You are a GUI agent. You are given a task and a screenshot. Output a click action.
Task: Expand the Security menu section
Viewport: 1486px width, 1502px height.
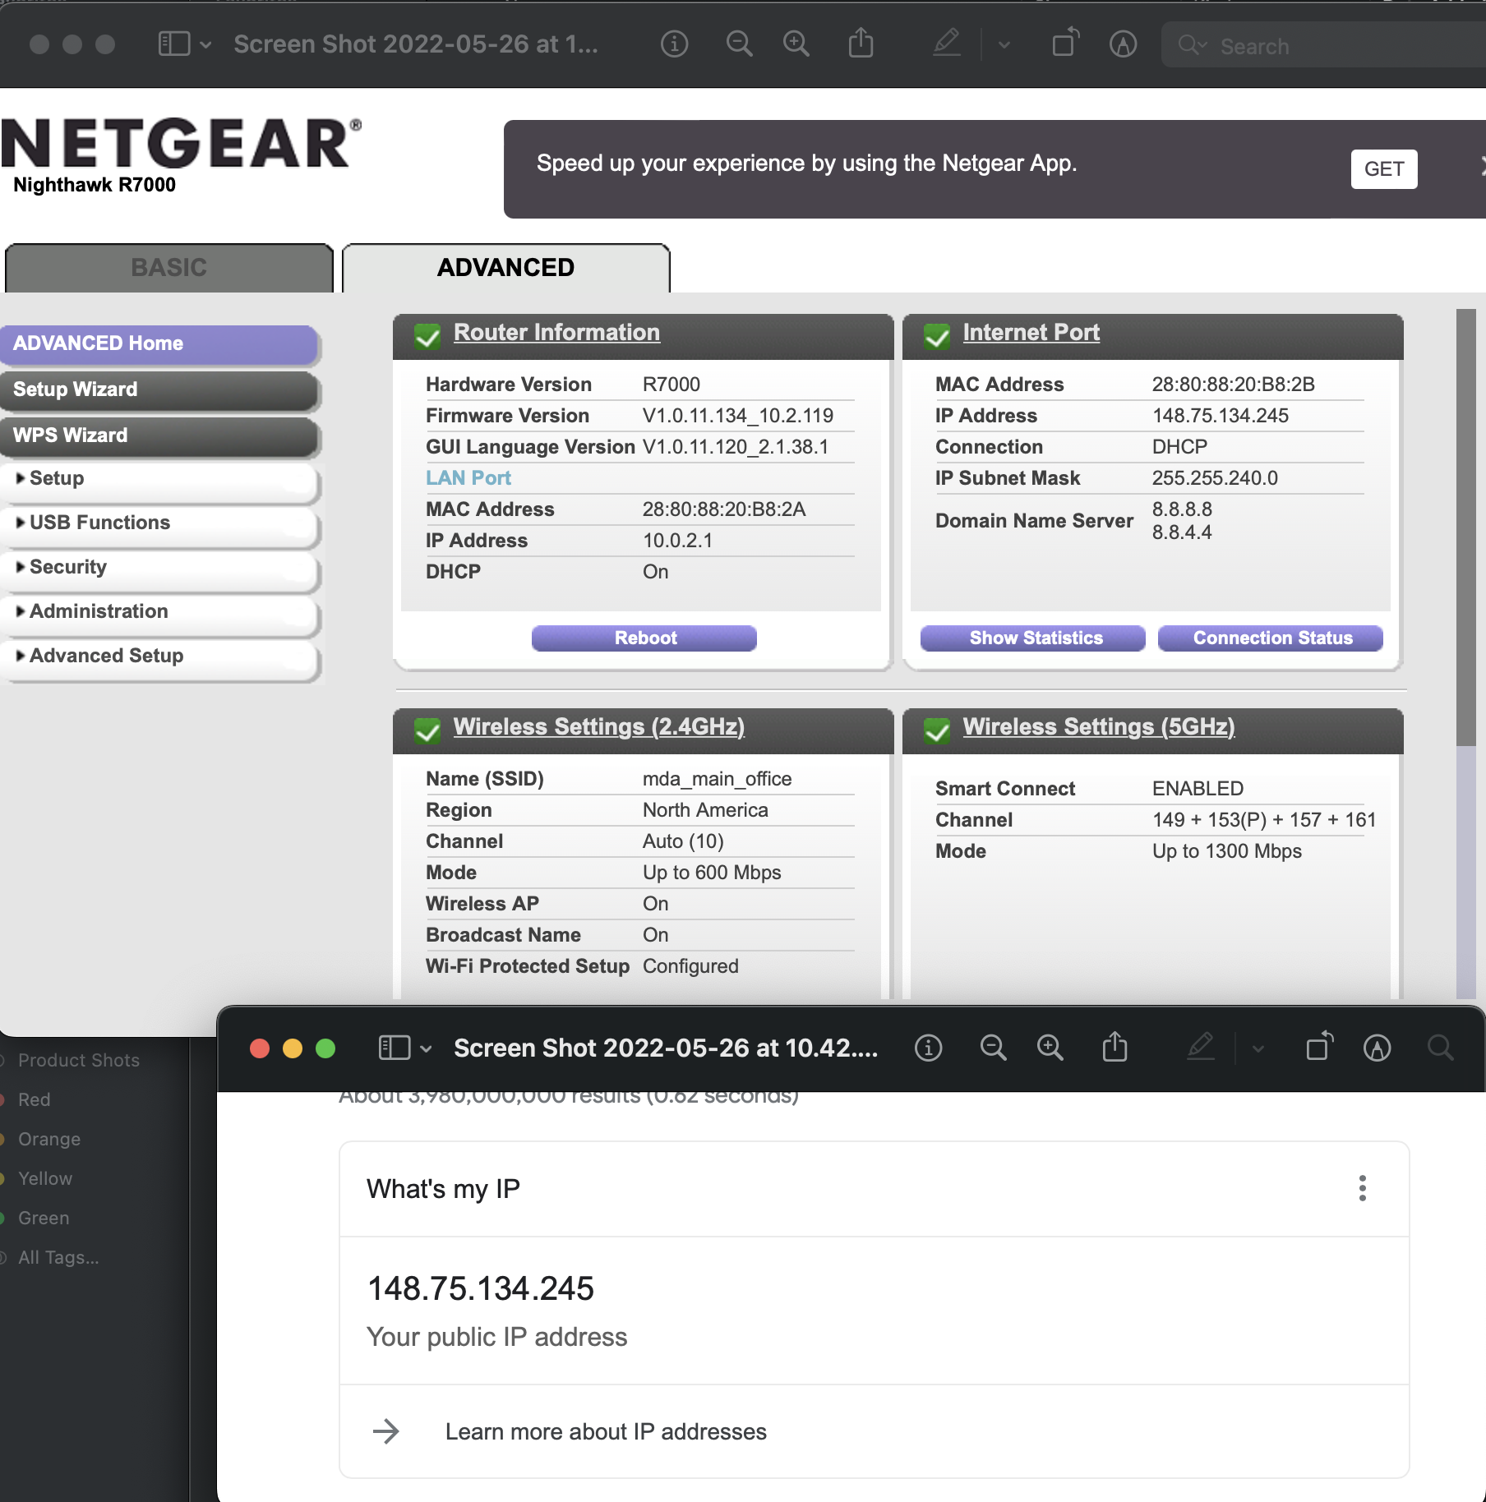(67, 567)
